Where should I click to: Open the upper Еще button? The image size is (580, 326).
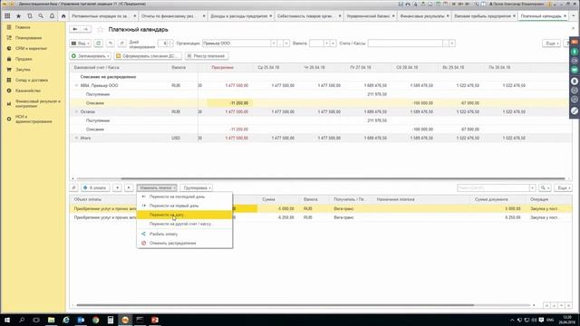pos(552,43)
